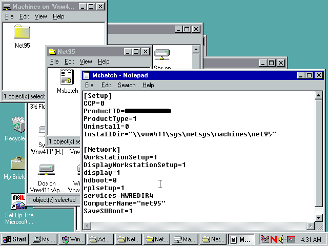328x246 pixels.
Task: Open Notepad Search menu
Action: coord(127,85)
